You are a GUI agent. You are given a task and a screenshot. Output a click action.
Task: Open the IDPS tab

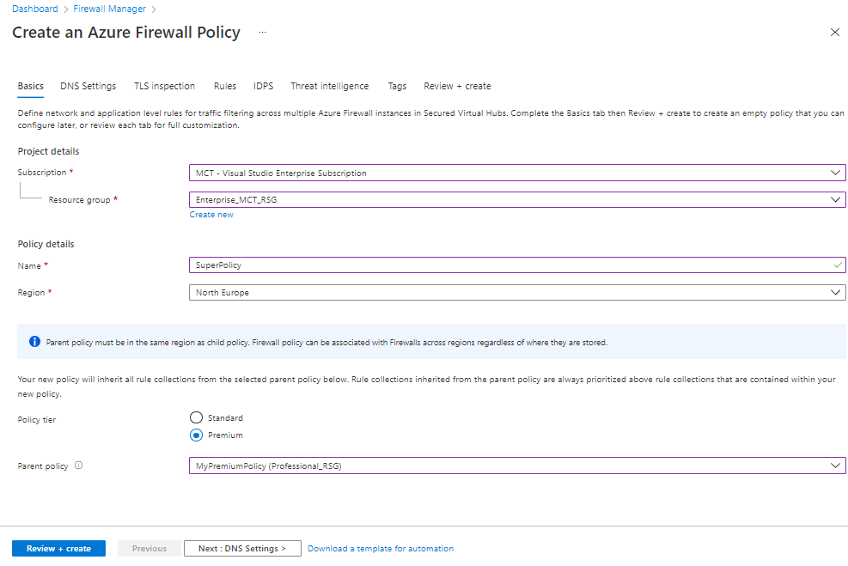[263, 86]
